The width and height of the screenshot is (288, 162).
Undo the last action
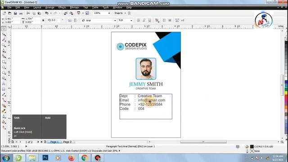click(47, 13)
